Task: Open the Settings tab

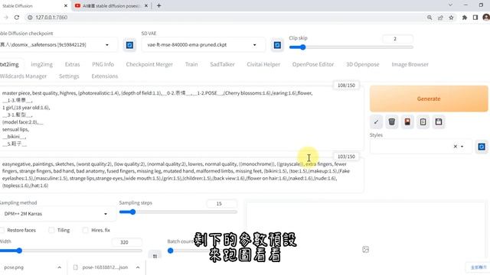Action: coord(69,76)
